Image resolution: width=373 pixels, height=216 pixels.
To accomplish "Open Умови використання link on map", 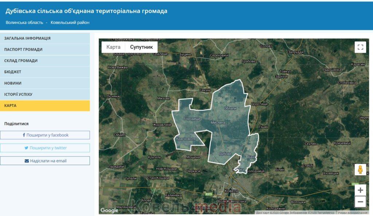I will tap(353, 213).
